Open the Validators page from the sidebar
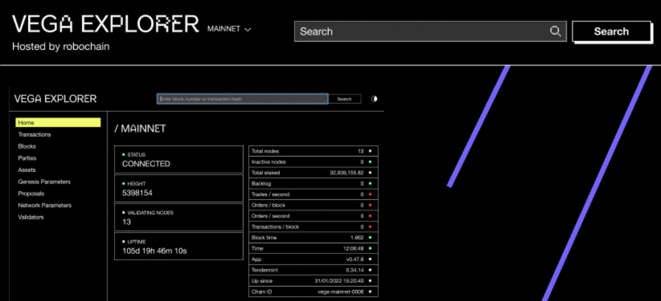Viewport: 661px width, 301px height. click(x=32, y=217)
